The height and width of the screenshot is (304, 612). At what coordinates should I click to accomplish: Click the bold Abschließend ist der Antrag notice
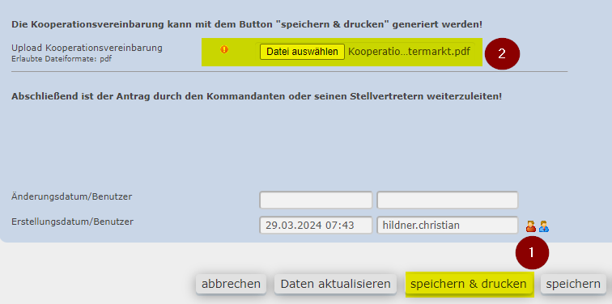257,96
